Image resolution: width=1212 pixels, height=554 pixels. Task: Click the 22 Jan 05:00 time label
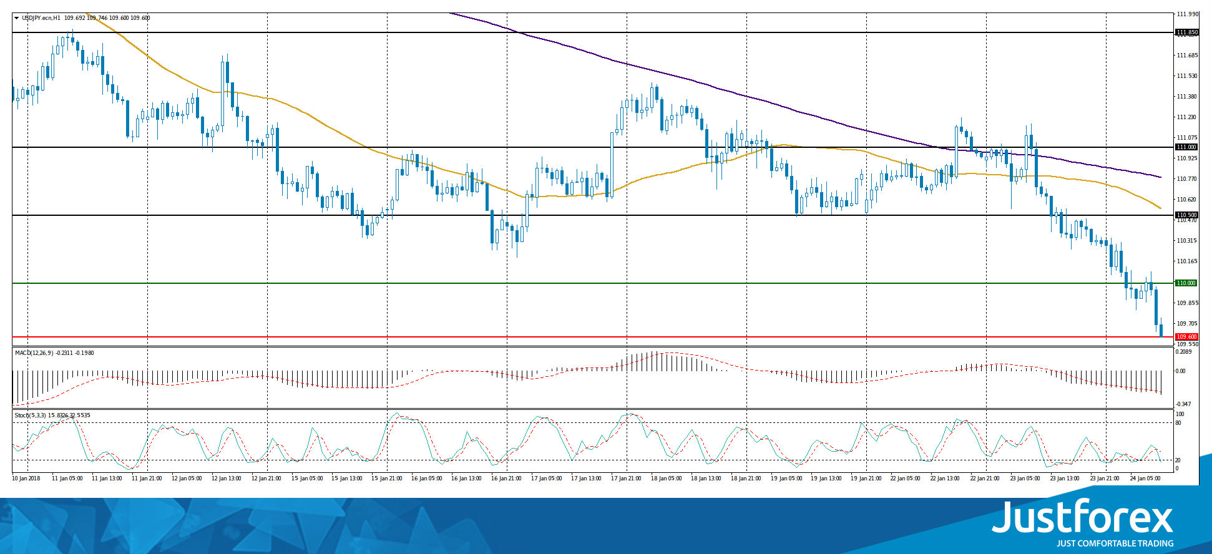click(x=906, y=479)
